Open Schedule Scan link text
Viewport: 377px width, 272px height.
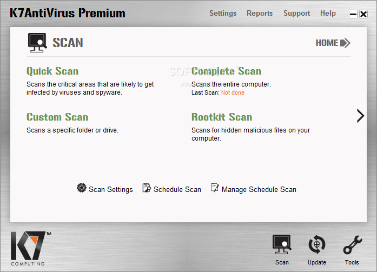click(177, 190)
